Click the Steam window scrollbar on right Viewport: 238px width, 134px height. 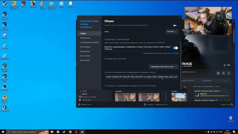pos(234,36)
